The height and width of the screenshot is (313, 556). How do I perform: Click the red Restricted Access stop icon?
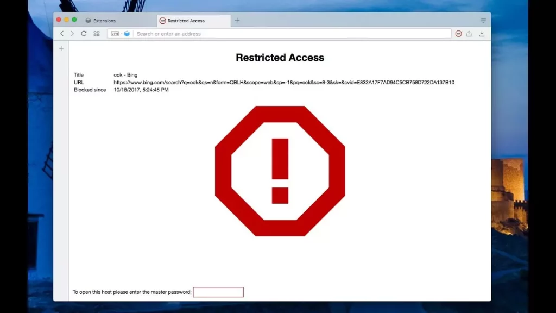[459, 34]
